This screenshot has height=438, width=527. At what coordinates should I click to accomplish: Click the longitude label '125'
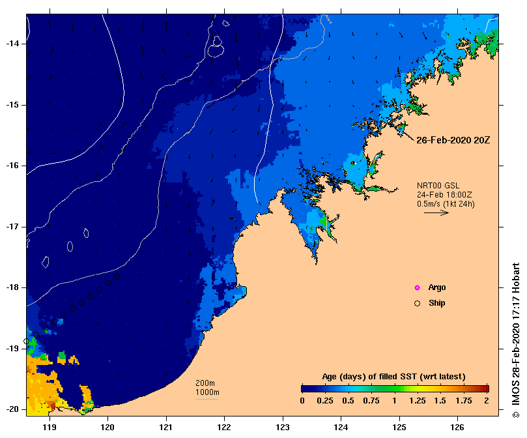(x=399, y=427)
